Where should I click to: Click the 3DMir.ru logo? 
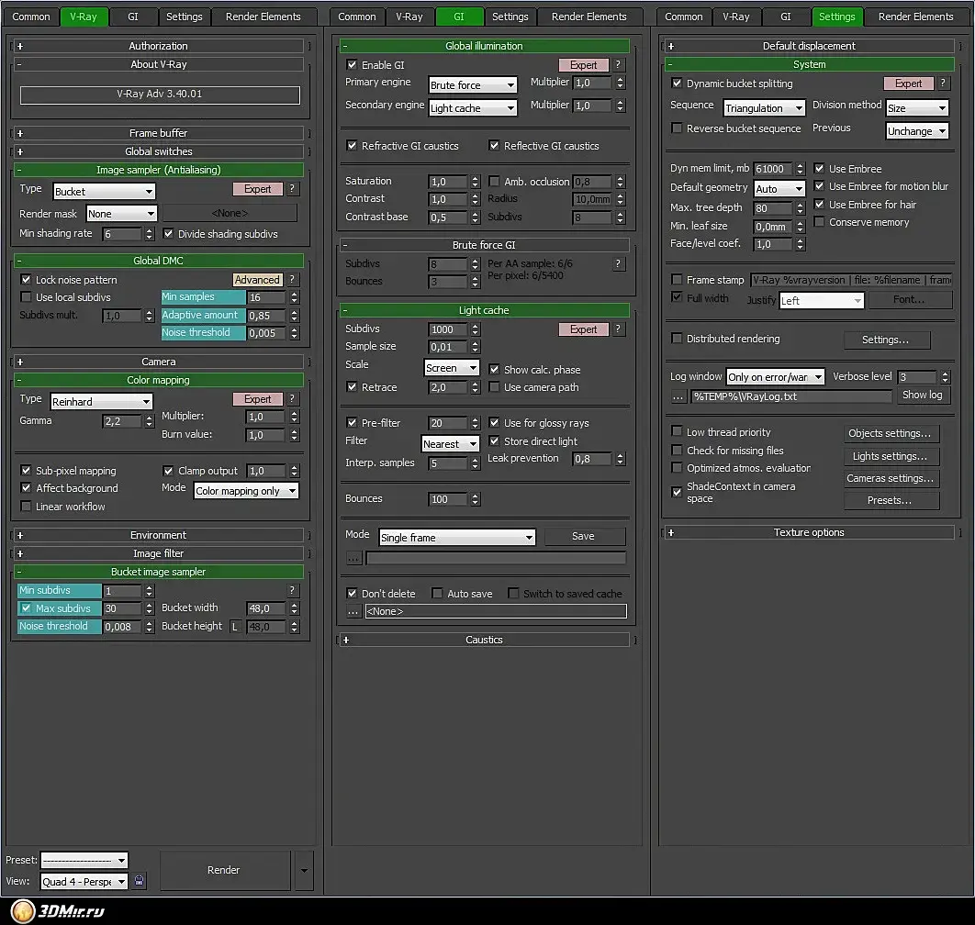(x=58, y=911)
